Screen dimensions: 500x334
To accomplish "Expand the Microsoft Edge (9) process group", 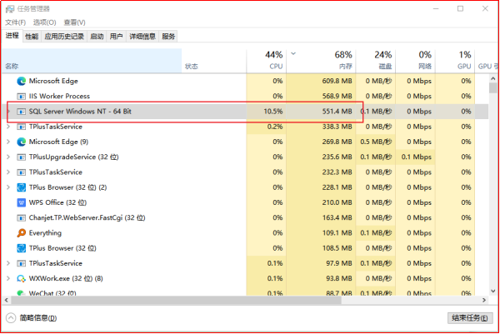I will point(8,142).
